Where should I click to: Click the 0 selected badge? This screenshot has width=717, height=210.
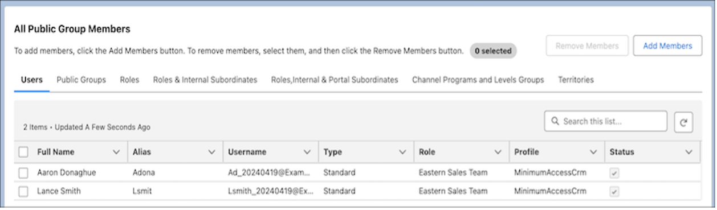click(x=493, y=51)
